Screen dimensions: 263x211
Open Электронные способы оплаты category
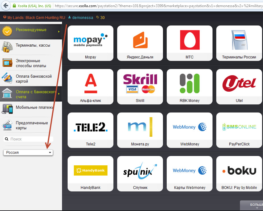[x=31, y=63]
